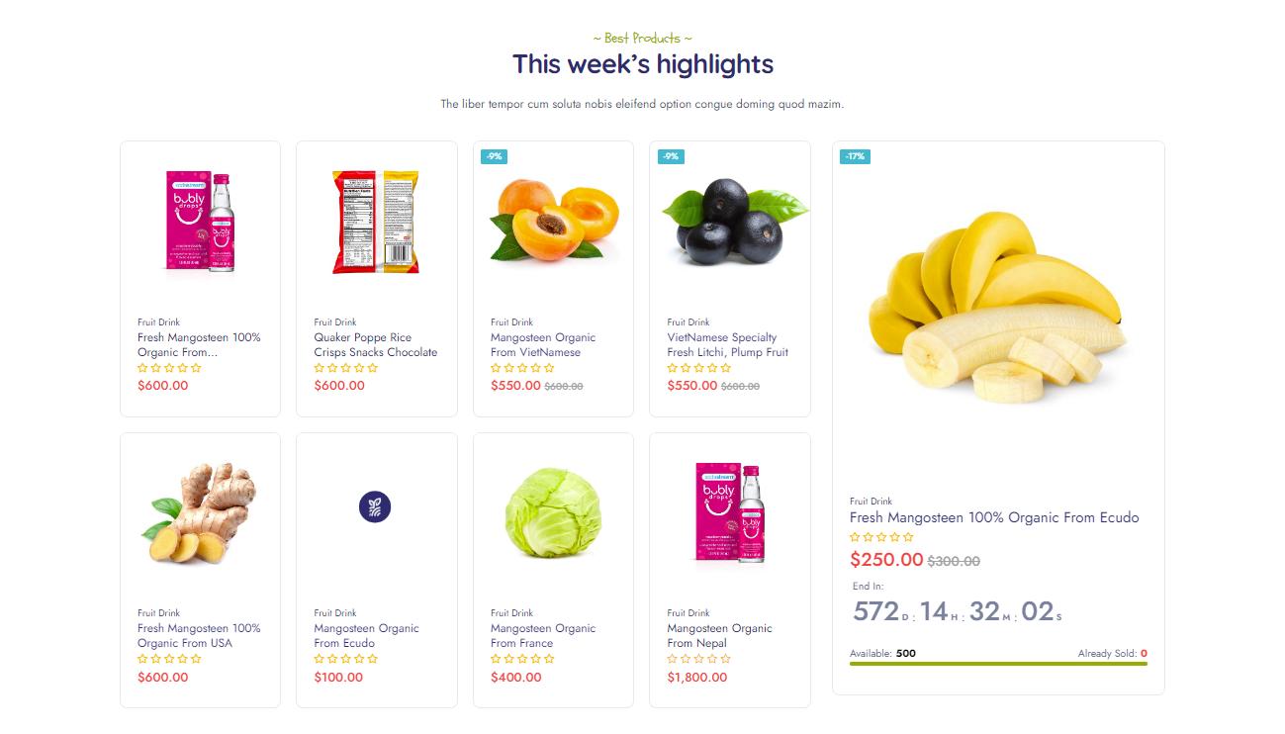Click 'Mangosteen Organic From VietNamese' product title
1285x734 pixels.
(543, 344)
